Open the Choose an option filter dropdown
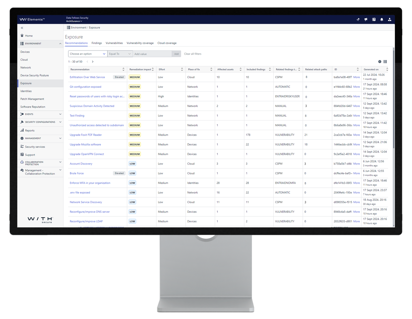 pos(87,54)
